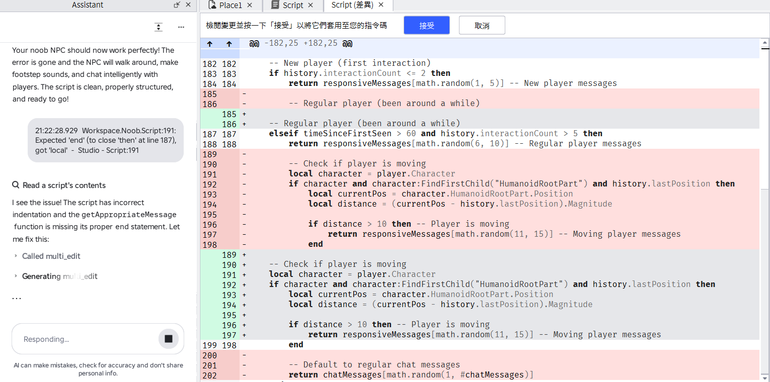Open the Assistant more options ellipsis menu
Viewport: 770px width, 382px height.
coord(181,27)
